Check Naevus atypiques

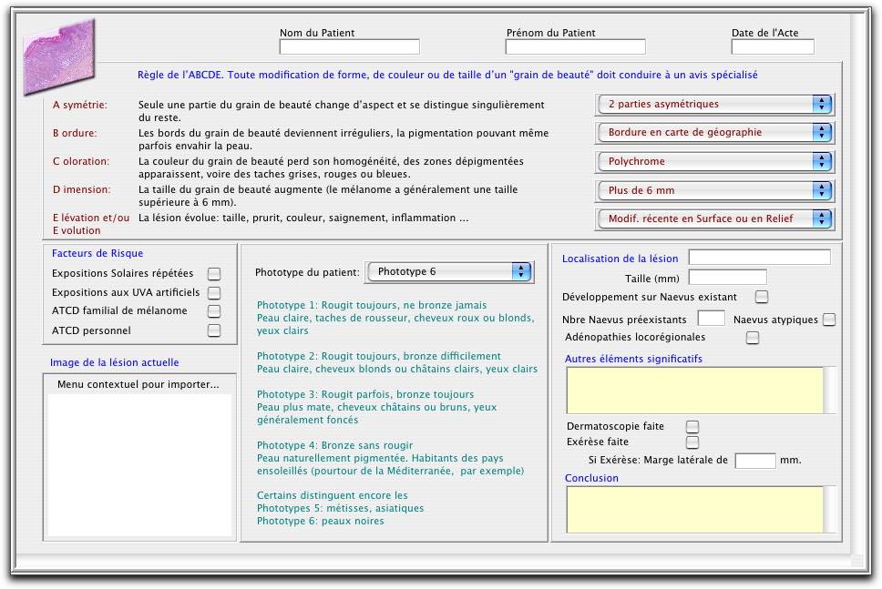pos(829,320)
